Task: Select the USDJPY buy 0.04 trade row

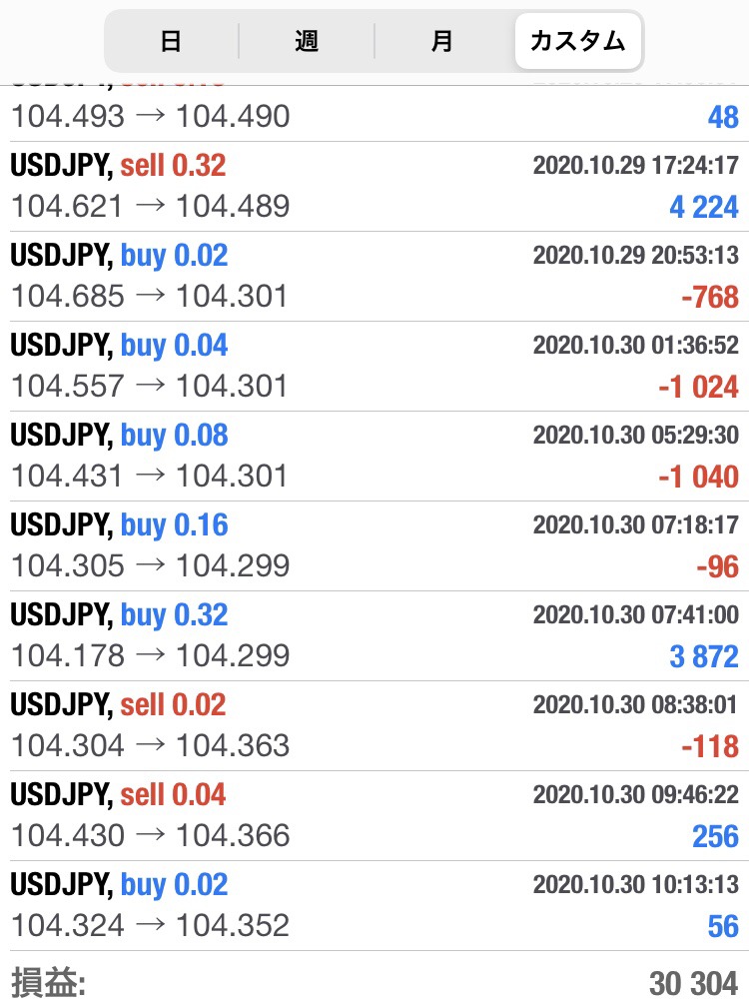Action: coord(374,367)
